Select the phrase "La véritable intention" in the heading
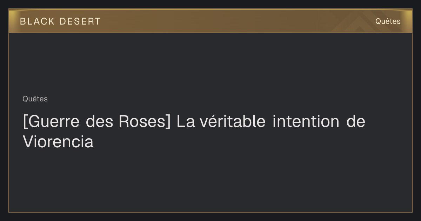 (x=258, y=122)
